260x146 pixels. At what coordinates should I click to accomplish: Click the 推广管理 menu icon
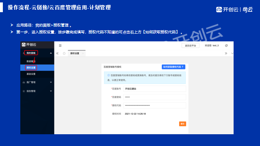tap(24, 82)
